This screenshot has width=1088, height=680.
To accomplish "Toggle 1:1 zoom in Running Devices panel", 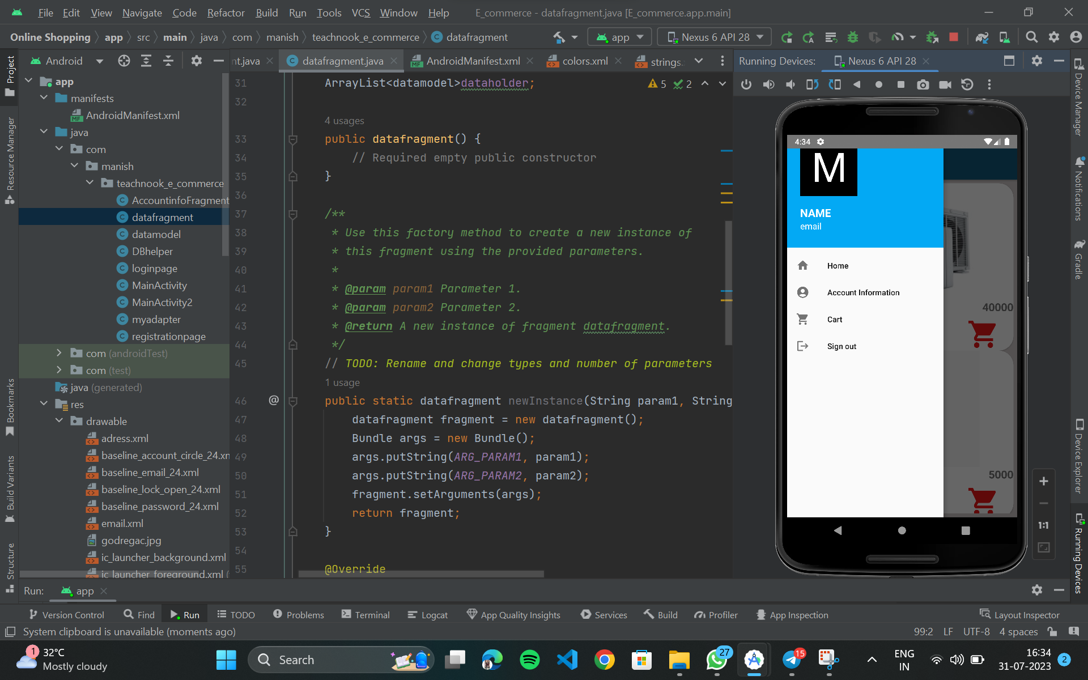I will pos(1043,525).
